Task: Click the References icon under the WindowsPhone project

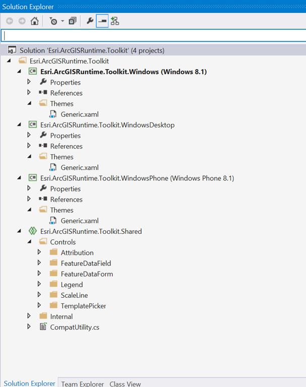Action: (43, 199)
